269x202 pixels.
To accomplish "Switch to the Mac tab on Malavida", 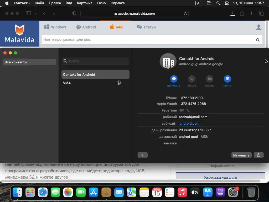I will [116, 27].
